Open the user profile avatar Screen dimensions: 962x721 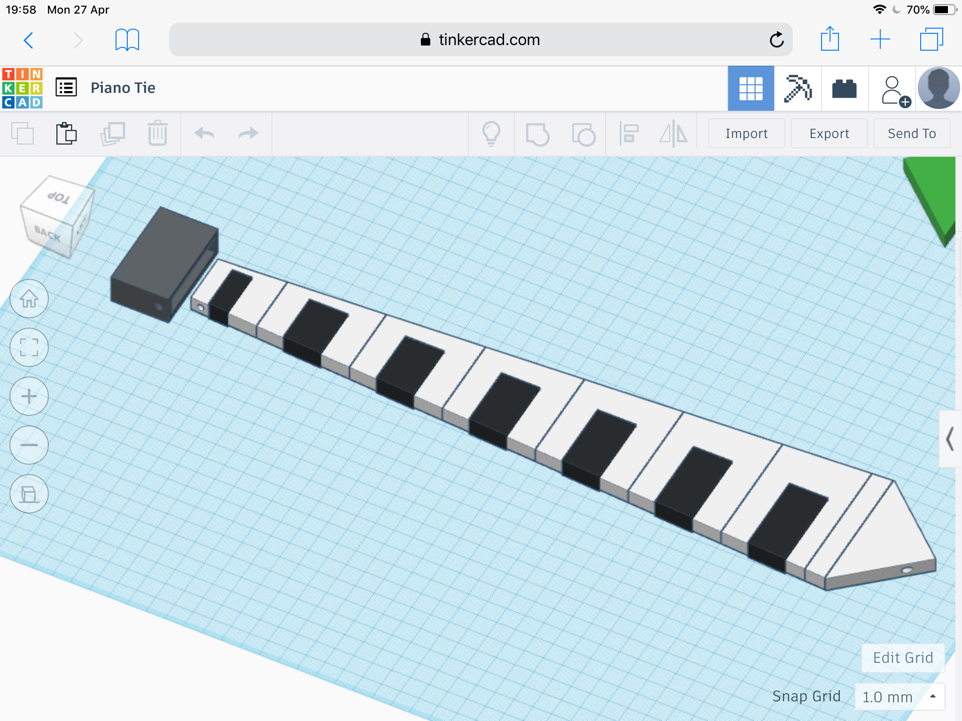coord(939,88)
